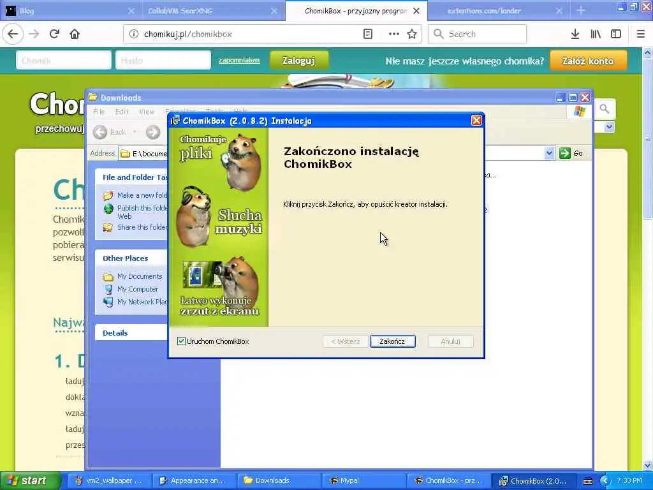The width and height of the screenshot is (653, 490).
Task: Open a new tab with plus icon
Action: [x=581, y=11]
